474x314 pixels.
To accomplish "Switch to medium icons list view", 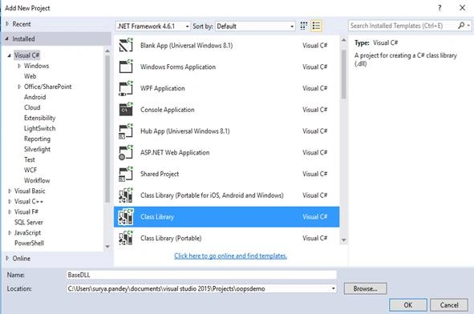I will tap(316, 26).
